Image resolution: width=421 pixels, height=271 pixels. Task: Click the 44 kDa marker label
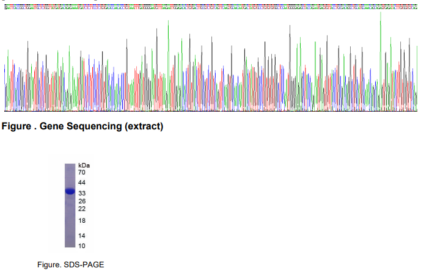(82, 183)
